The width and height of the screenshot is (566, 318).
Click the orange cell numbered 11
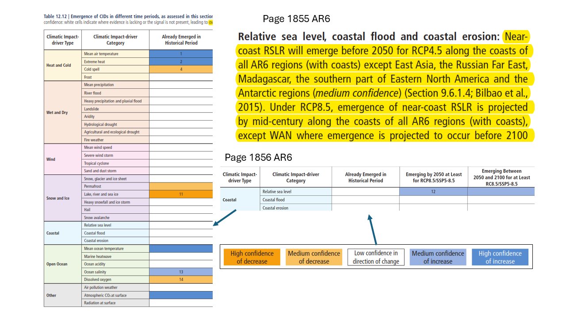click(x=181, y=194)
